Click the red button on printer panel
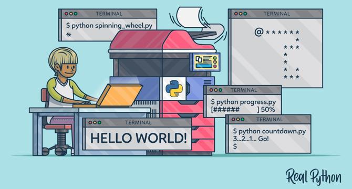352x189 pixels. 215,66
